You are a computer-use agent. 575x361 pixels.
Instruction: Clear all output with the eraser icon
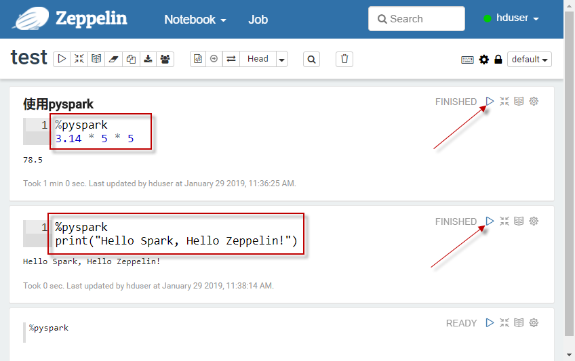[x=114, y=59]
